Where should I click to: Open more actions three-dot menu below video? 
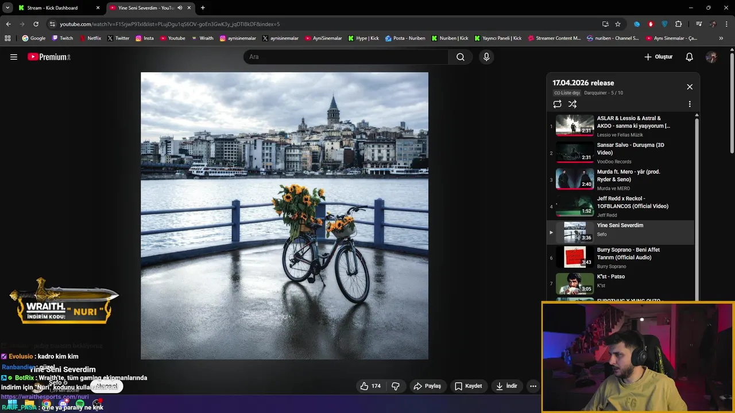tap(533, 386)
